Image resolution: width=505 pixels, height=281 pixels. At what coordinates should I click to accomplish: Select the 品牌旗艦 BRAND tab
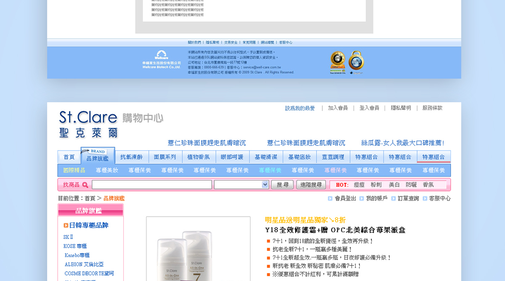click(98, 156)
